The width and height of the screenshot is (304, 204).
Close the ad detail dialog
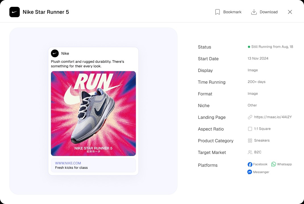(x=290, y=12)
